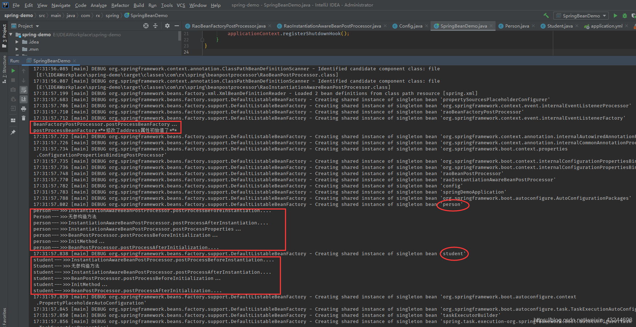636x327 pixels.
Task: Open the Edit menu
Action: click(x=29, y=5)
